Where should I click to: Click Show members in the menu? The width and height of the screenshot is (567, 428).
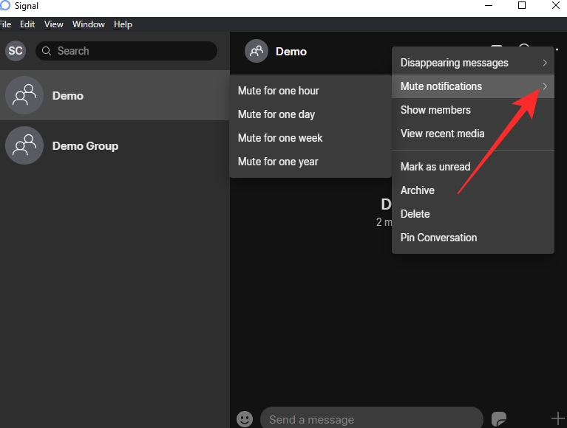[435, 110]
